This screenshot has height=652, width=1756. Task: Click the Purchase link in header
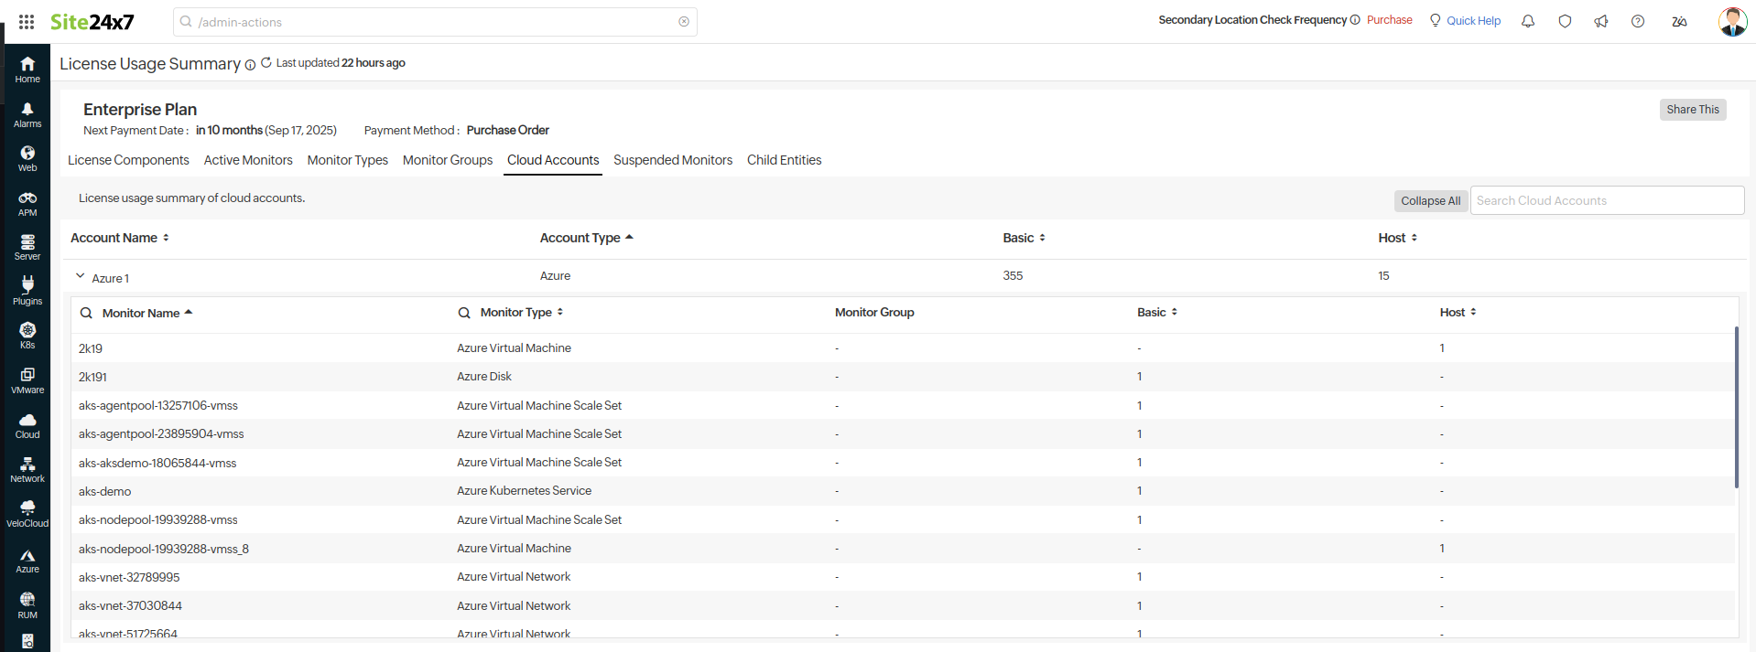tap(1389, 20)
